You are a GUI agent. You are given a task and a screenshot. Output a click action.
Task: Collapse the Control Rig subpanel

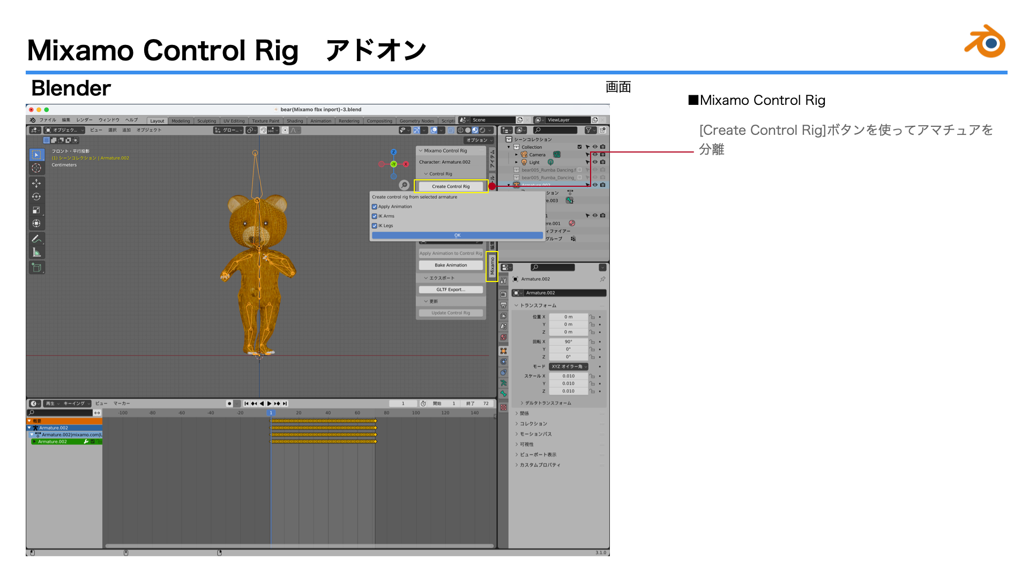(x=426, y=174)
